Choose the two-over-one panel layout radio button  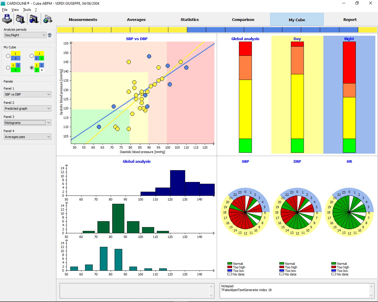click(8, 68)
